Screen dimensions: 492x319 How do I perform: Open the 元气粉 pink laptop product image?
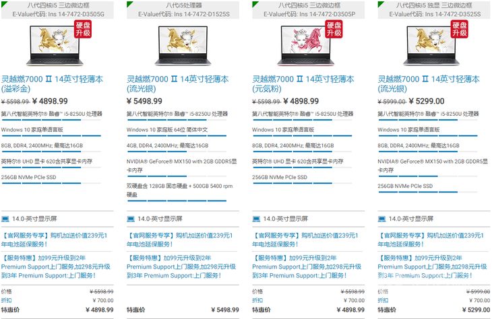click(306, 46)
